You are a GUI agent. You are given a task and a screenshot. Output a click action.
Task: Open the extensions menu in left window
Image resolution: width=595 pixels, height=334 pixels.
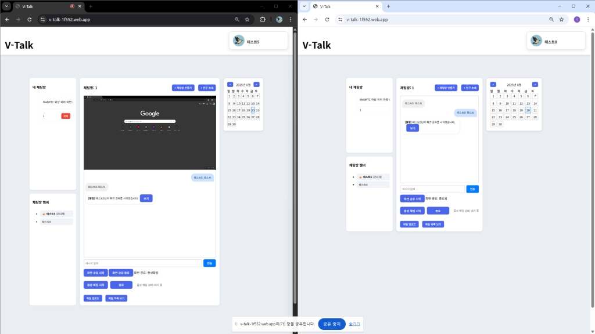click(x=263, y=19)
